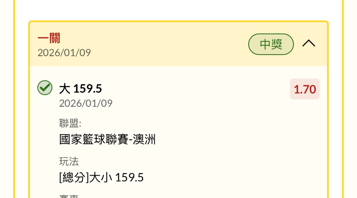Click the 玩法 field label
The height and width of the screenshot is (198, 357).
[69, 161]
